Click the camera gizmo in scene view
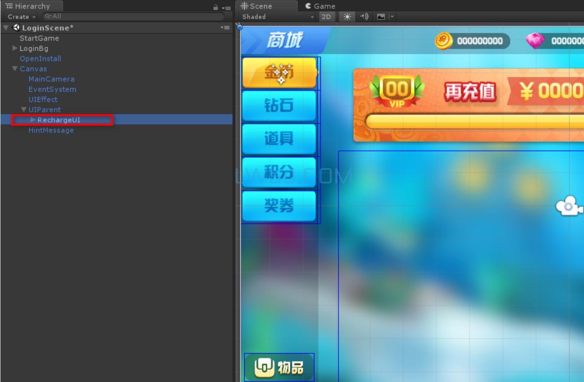This screenshot has width=584, height=382. [567, 206]
